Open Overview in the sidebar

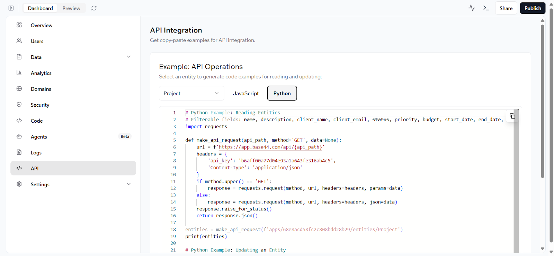pyautogui.click(x=73, y=25)
